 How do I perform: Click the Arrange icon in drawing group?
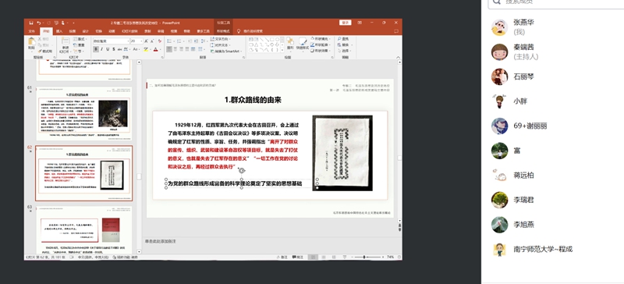coord(290,43)
